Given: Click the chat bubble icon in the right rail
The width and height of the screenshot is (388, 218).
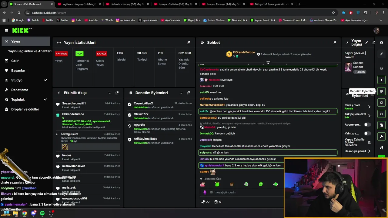Looking at the screenshot, I should [x=382, y=103].
